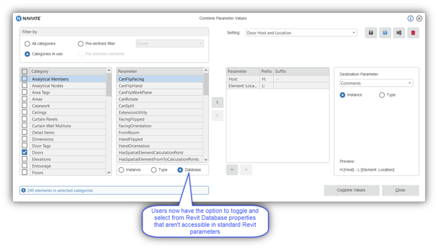Select HandOrientation parameter

coord(160,146)
